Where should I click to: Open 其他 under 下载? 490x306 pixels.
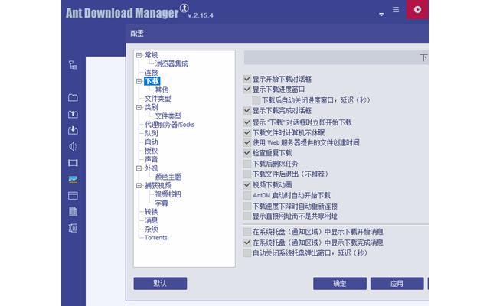pyautogui.click(x=162, y=90)
